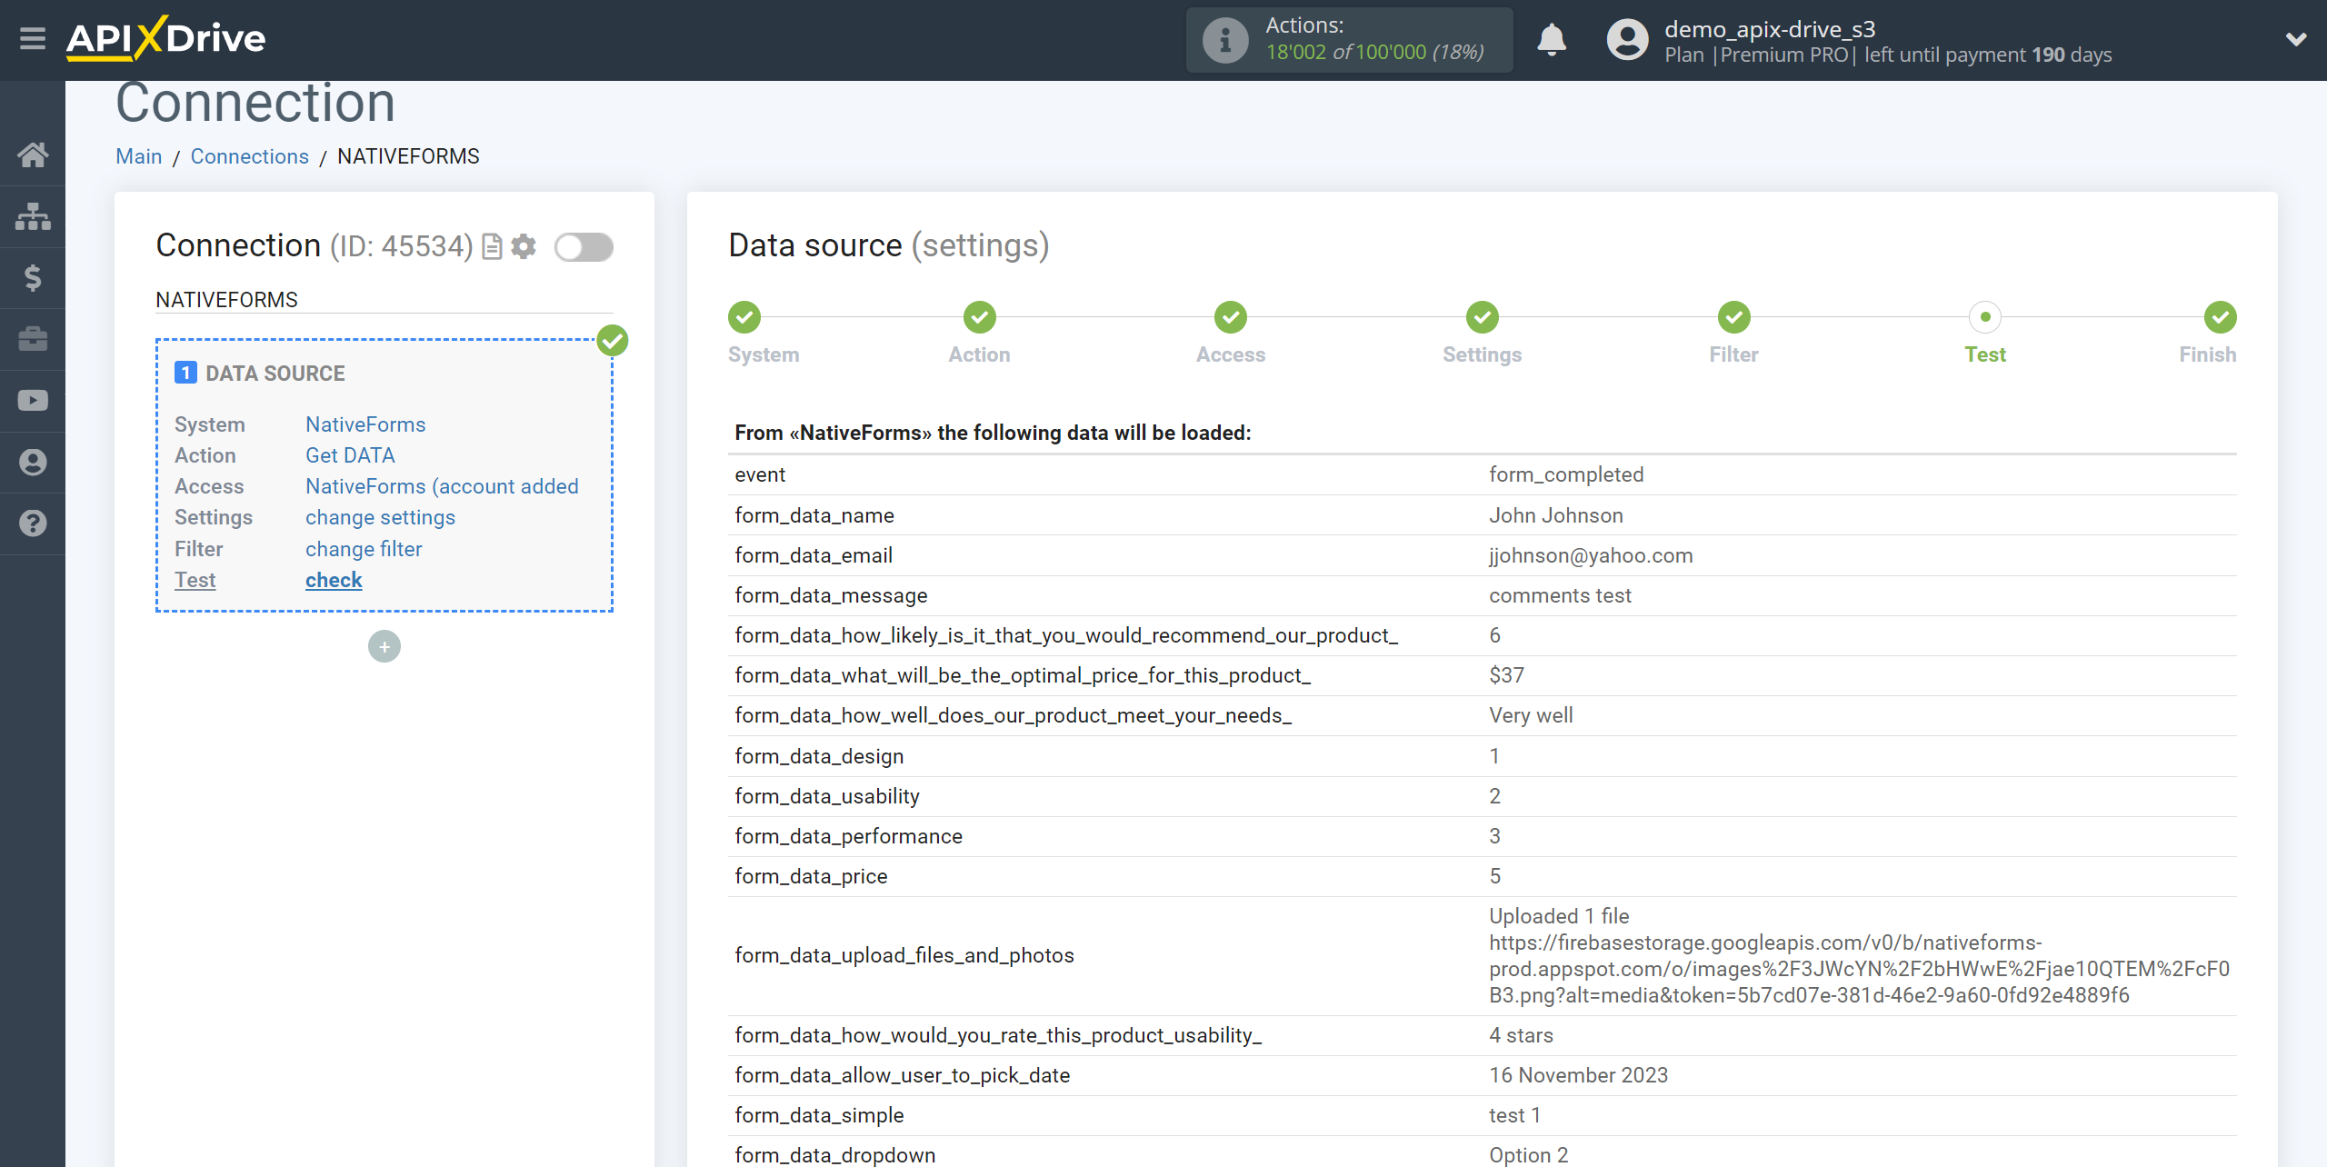Click the gear settings icon for connection
Image resolution: width=2327 pixels, height=1167 pixels.
coord(525,249)
